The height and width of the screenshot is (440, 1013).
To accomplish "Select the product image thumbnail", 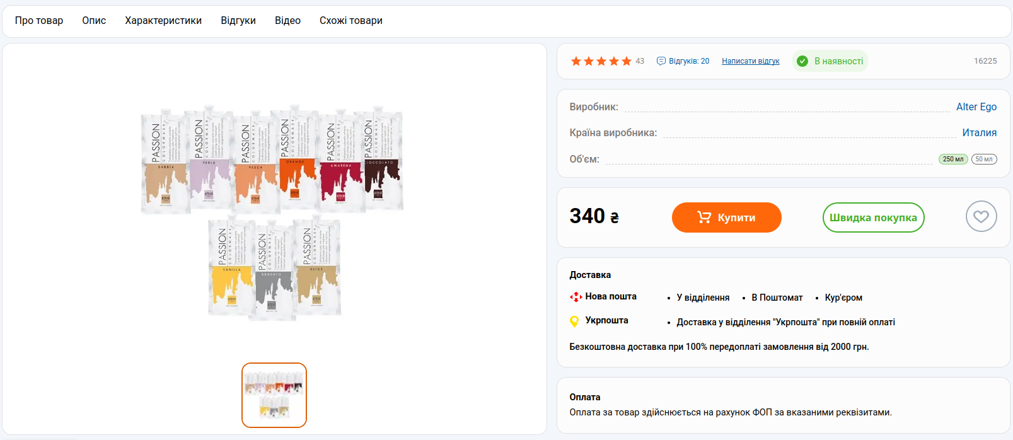I will (274, 395).
